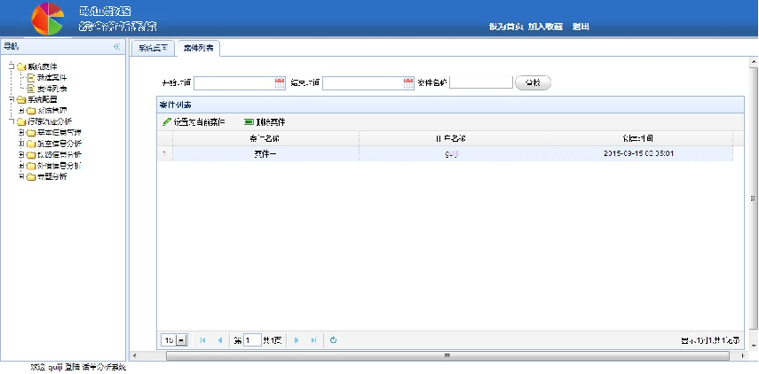Collapse the 行踪轨迹分析 tree node
Screen dimensions: 759x374
pos(12,121)
